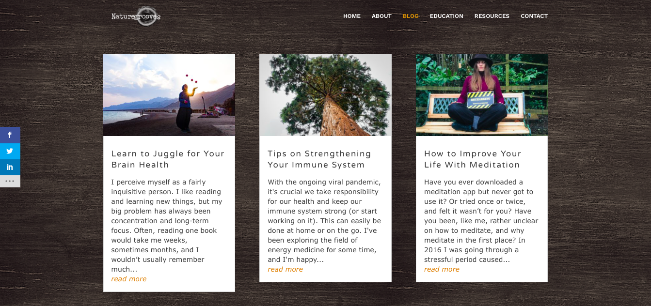Click 'read more' under the meditation post
The image size is (651, 306).
[442, 269]
